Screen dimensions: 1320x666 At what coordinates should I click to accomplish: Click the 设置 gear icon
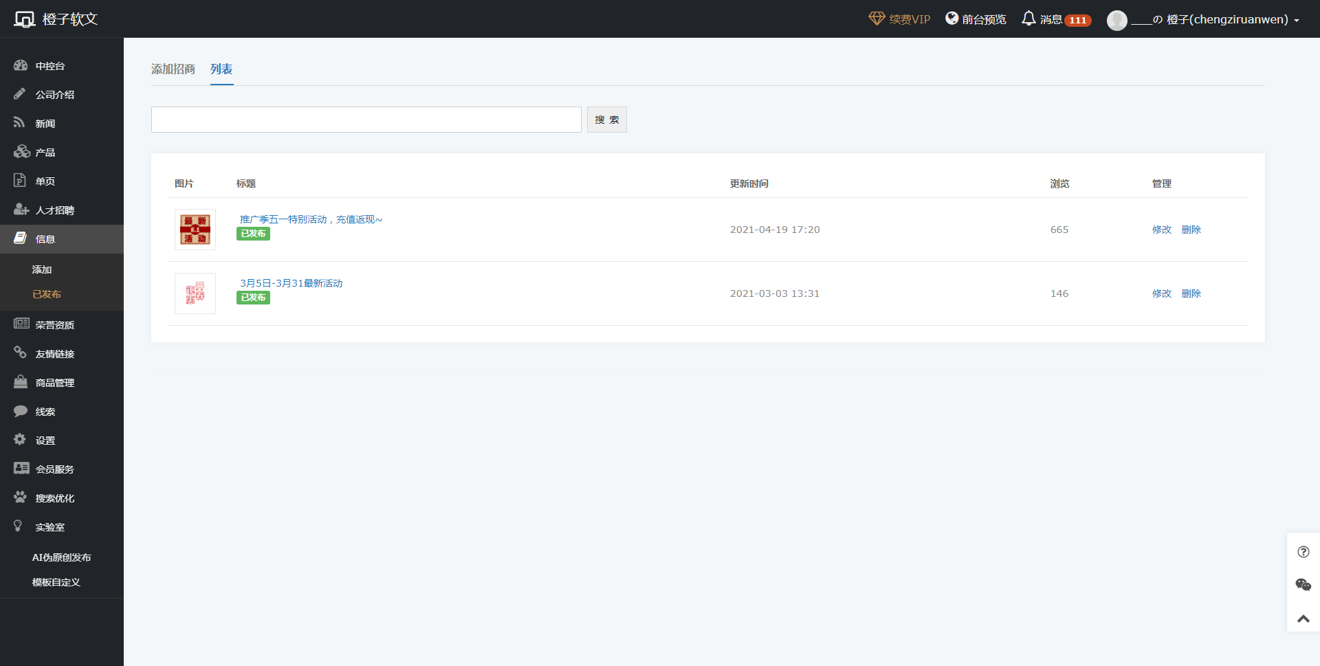(x=20, y=439)
